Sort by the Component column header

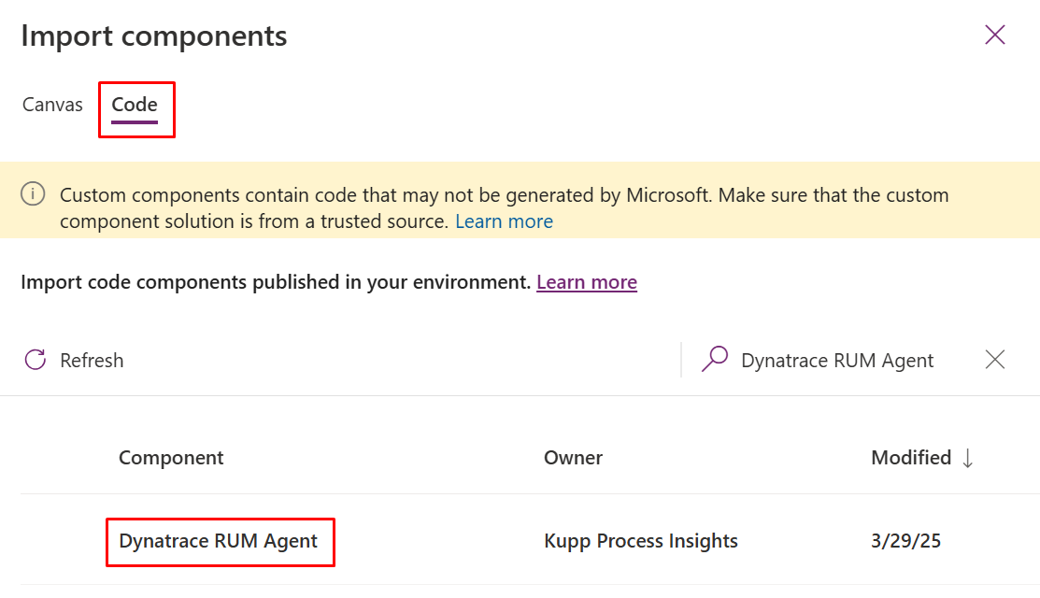[x=171, y=458]
